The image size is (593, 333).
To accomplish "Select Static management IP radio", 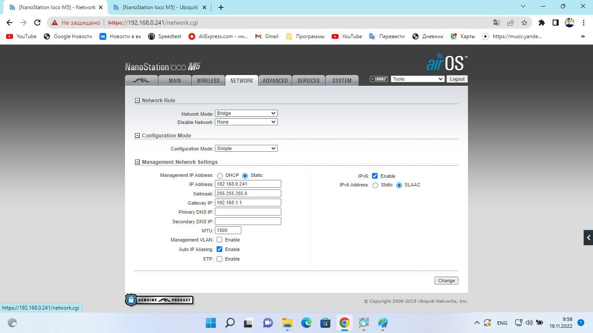I will [x=245, y=176].
